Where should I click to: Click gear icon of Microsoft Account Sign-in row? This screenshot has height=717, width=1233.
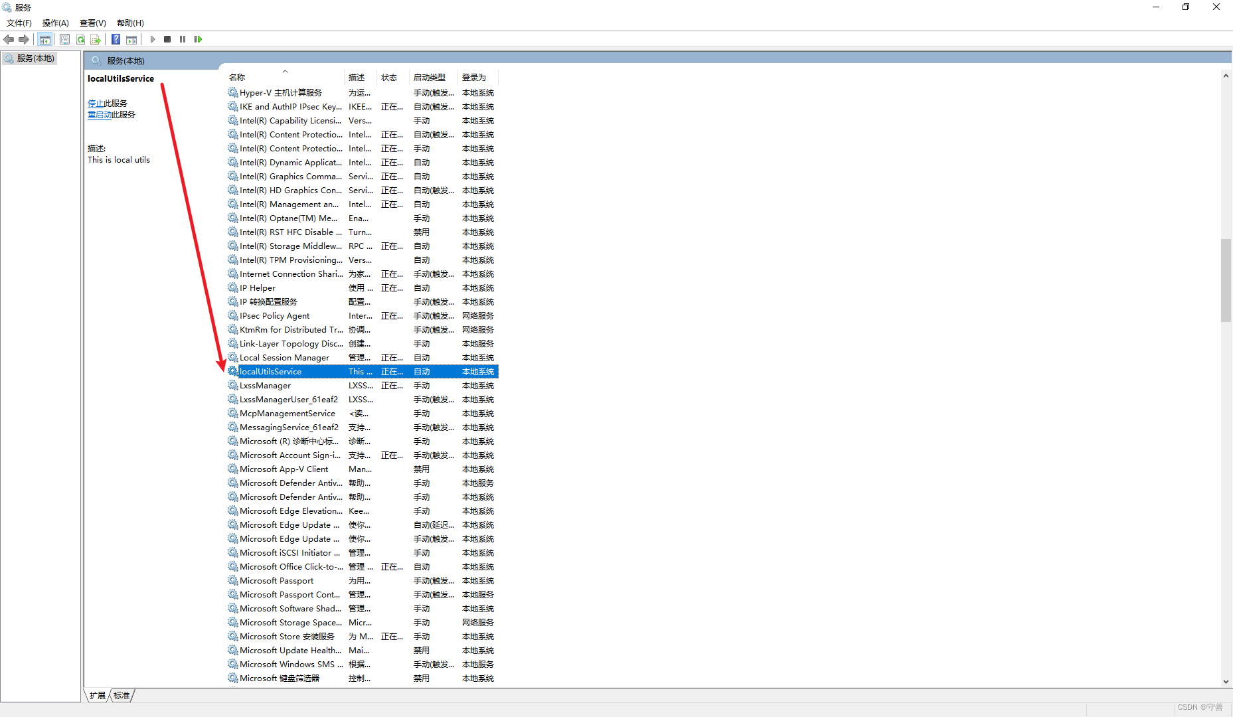(233, 455)
